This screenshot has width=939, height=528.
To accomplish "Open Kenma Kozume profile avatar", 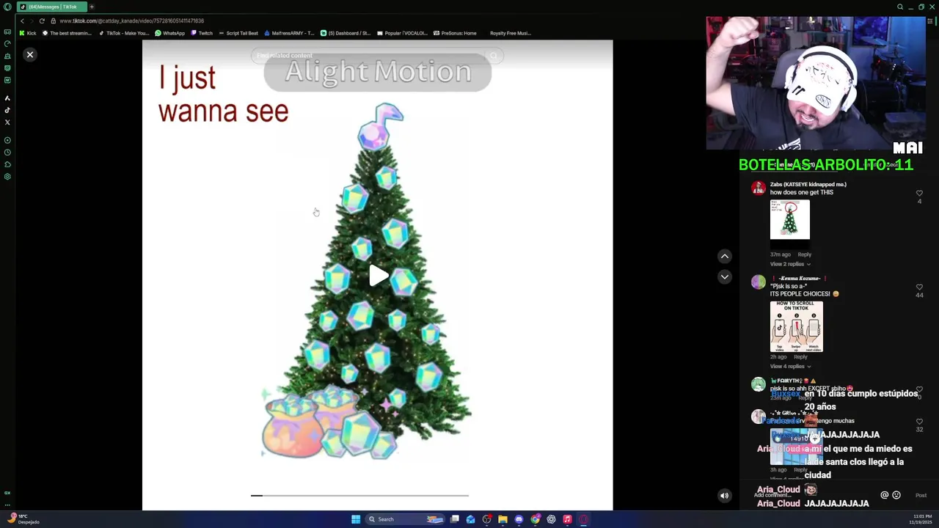I will [759, 282].
